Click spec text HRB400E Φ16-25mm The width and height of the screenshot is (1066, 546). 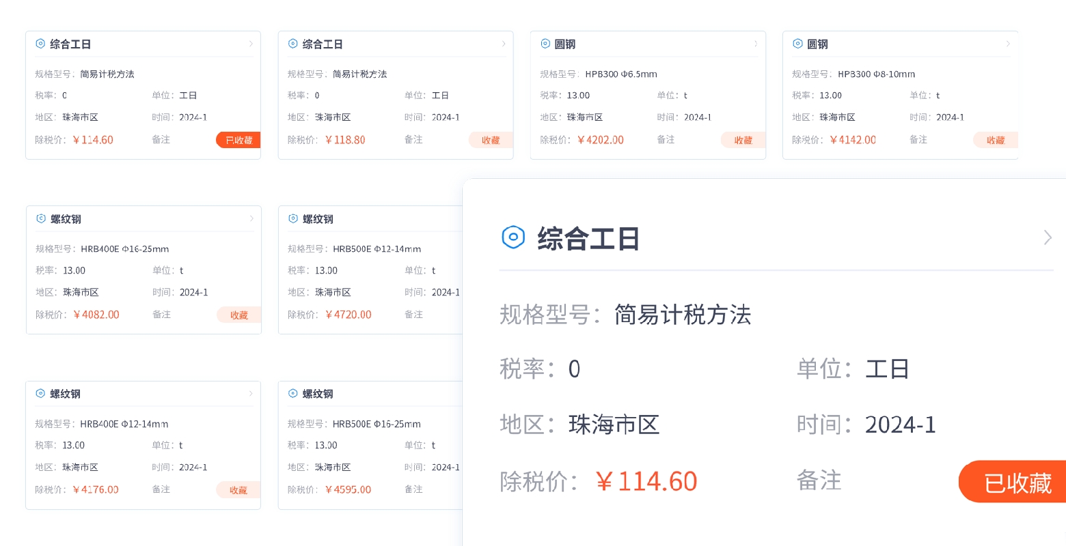(x=125, y=249)
